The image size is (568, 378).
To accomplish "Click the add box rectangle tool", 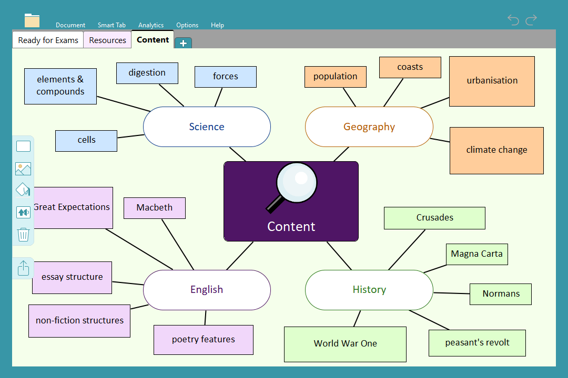I will pyautogui.click(x=23, y=146).
